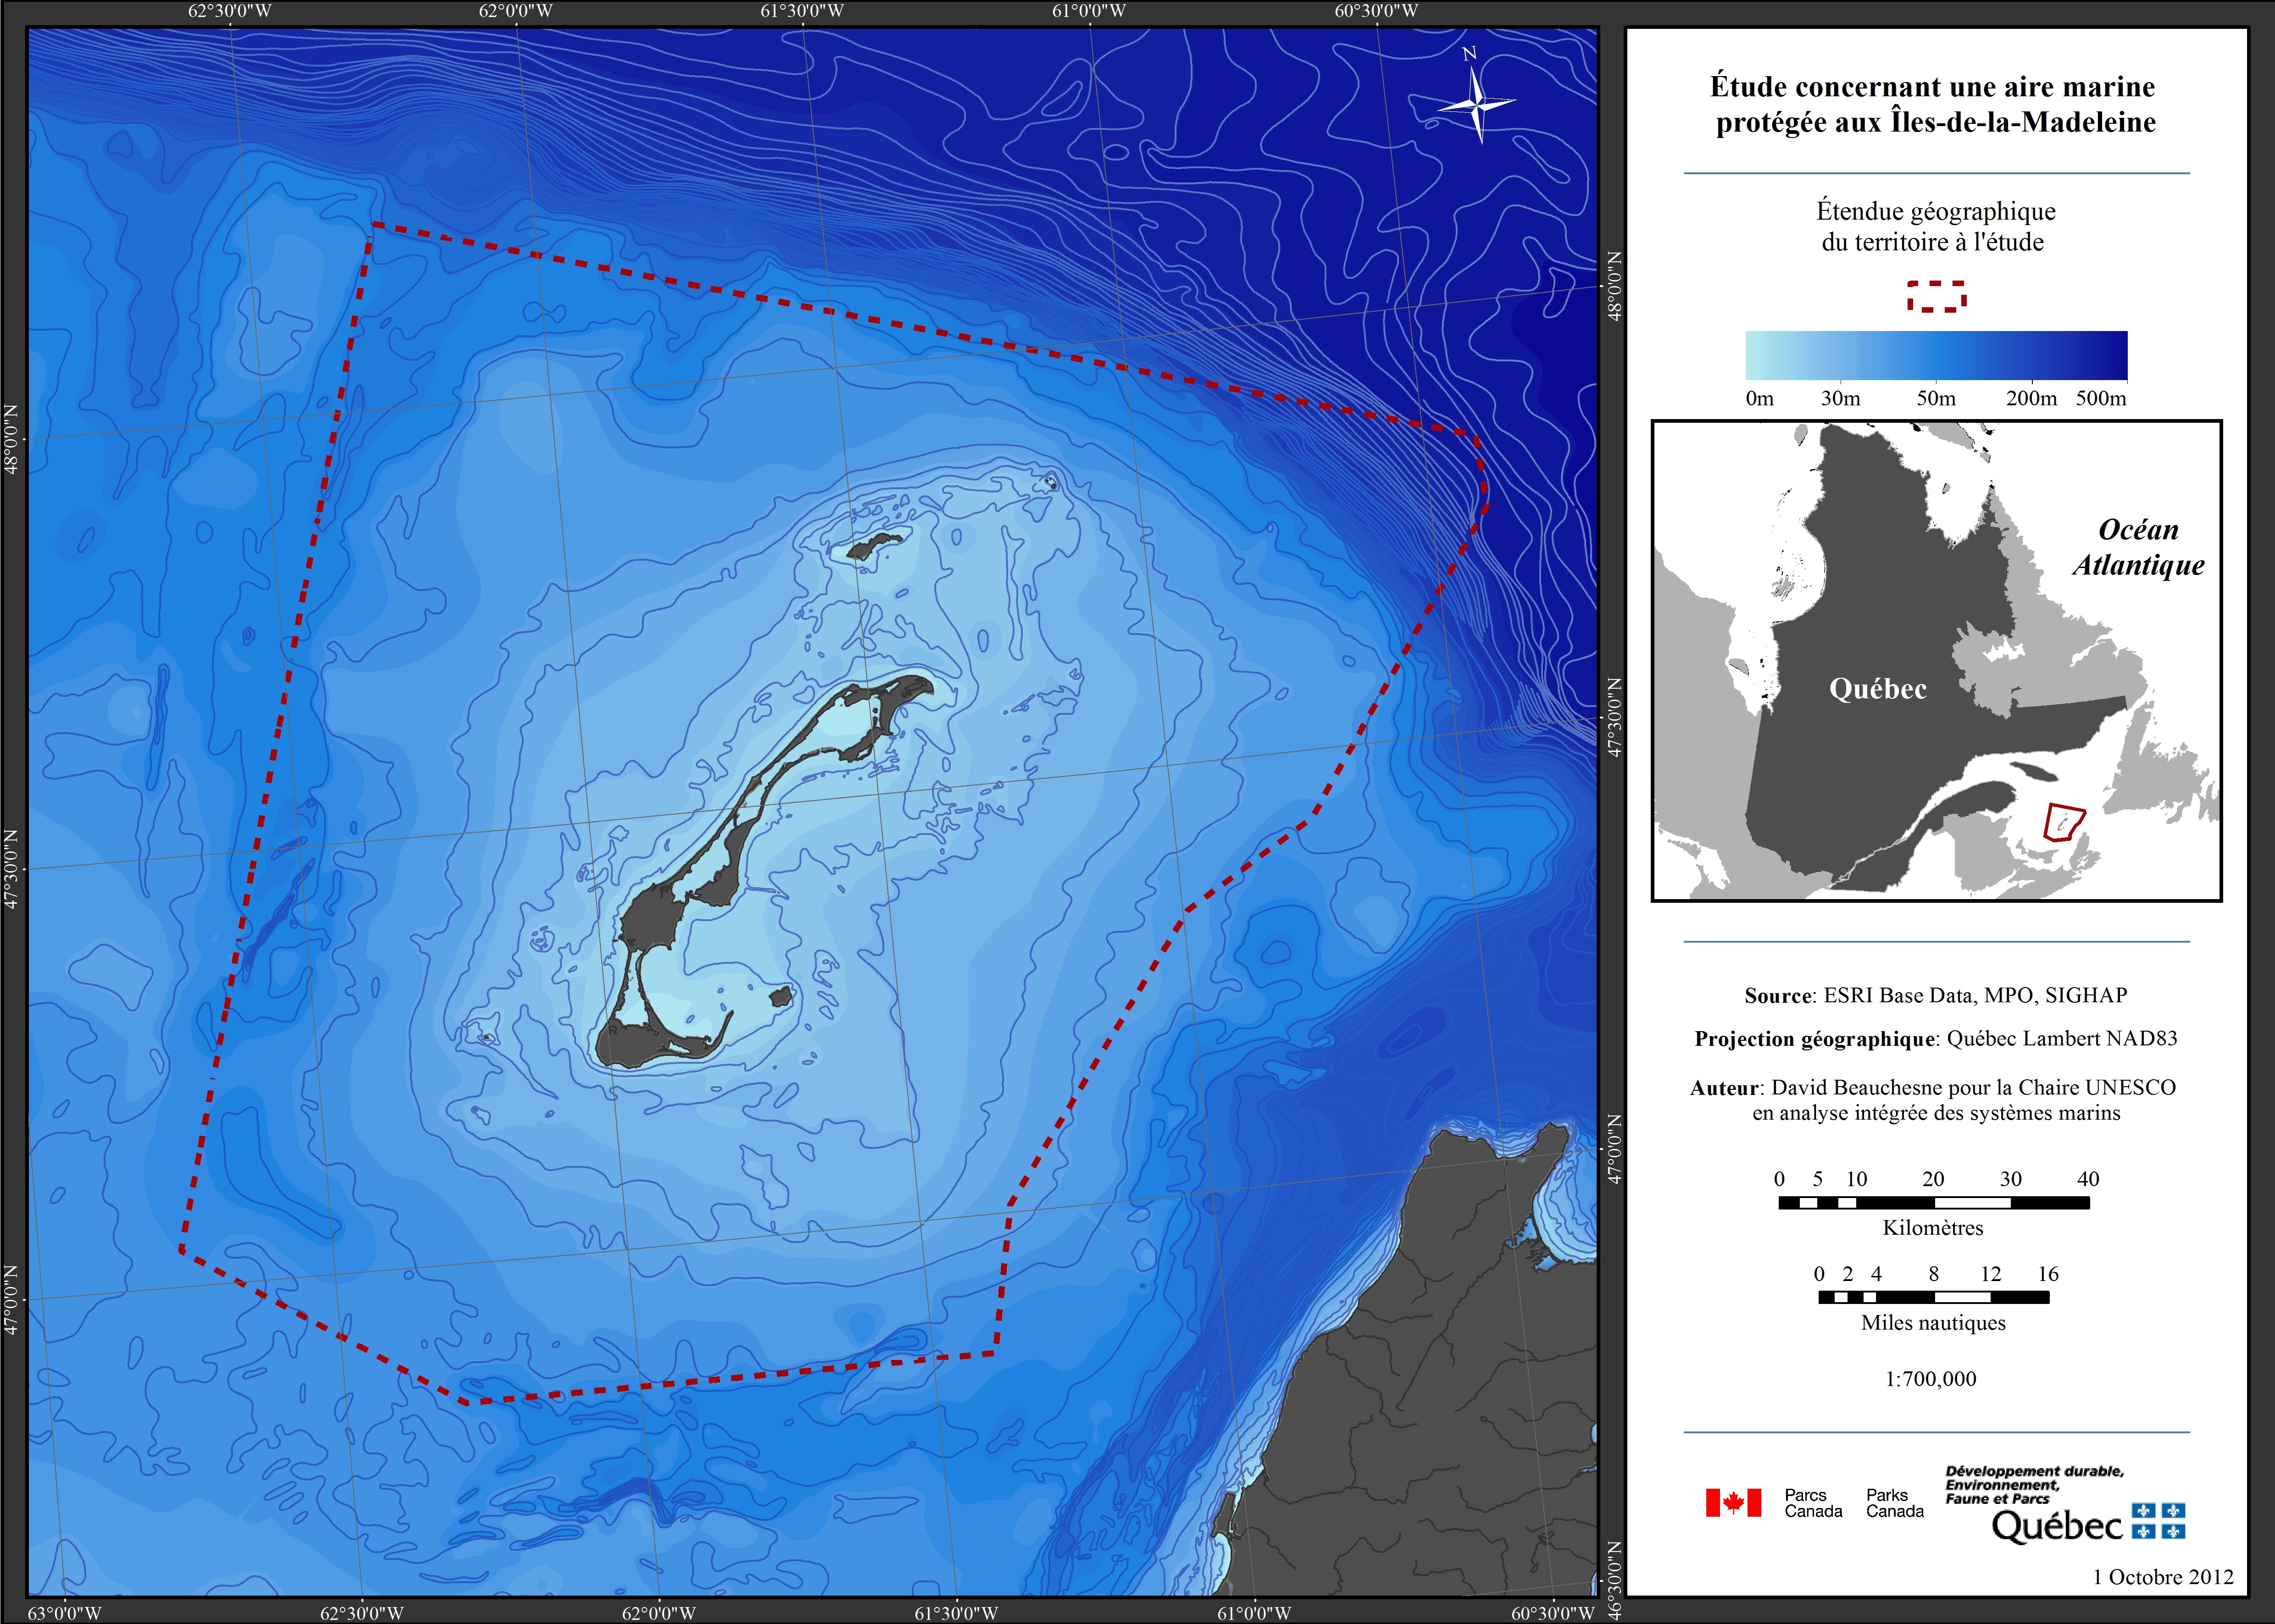Click the Océan Atlantique label

(2138, 547)
